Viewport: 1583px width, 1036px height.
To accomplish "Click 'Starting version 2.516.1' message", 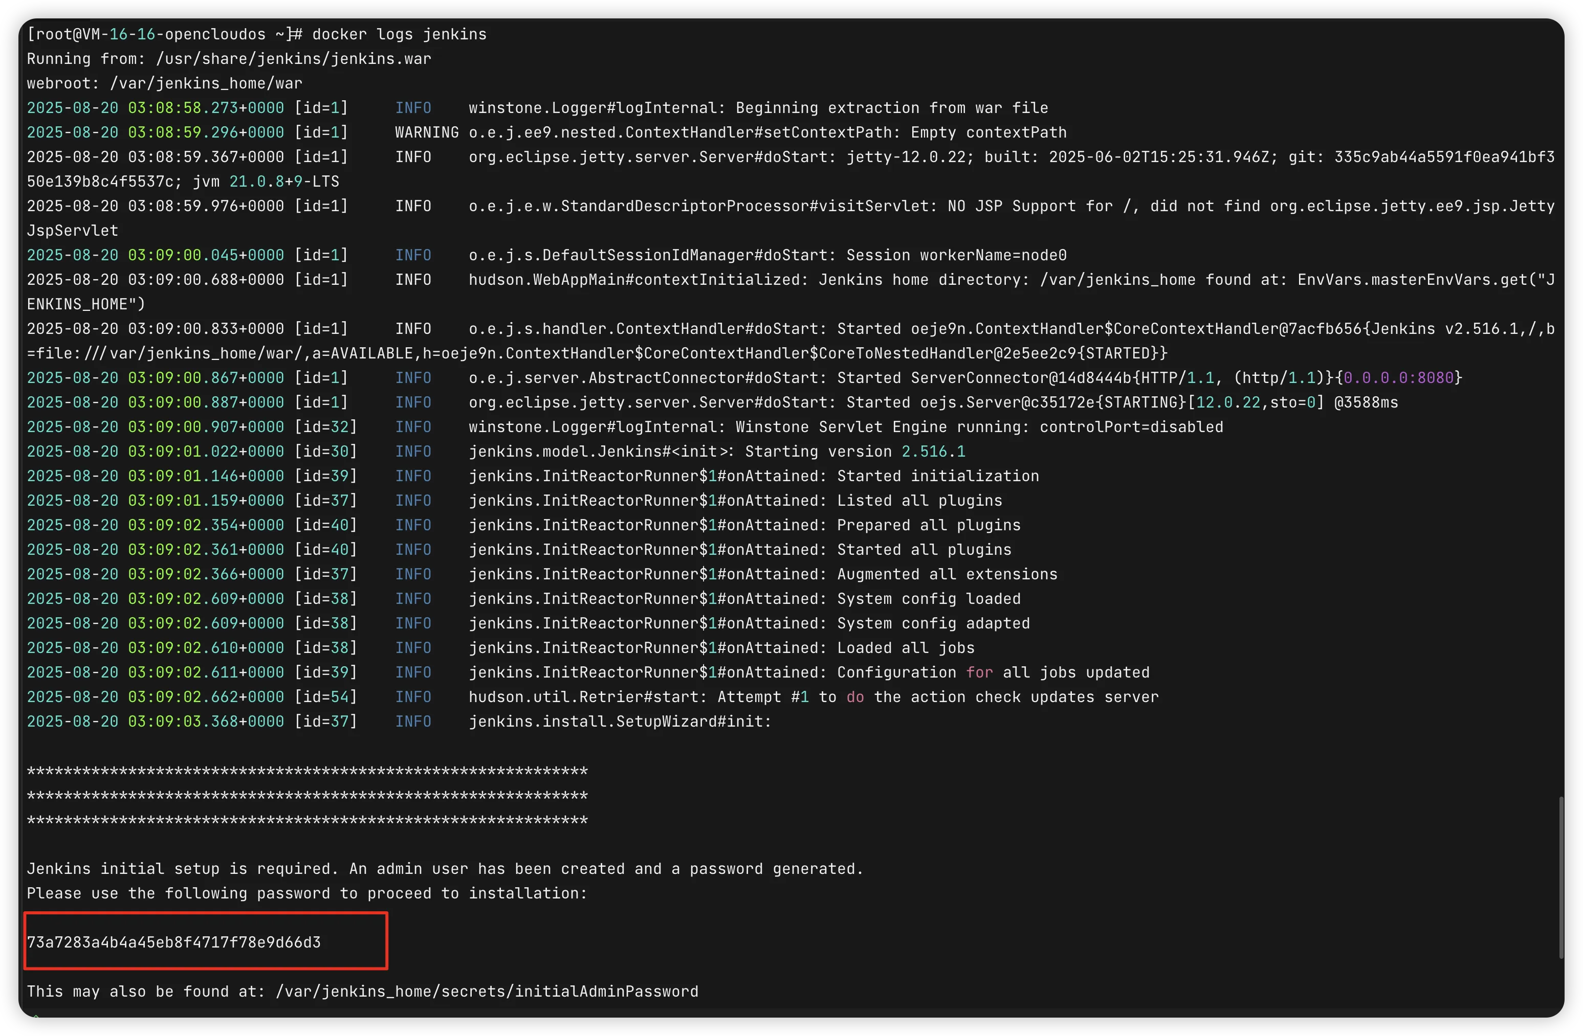I will 855,452.
